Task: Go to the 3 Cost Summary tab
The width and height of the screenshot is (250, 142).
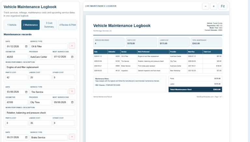Action: click(49, 25)
